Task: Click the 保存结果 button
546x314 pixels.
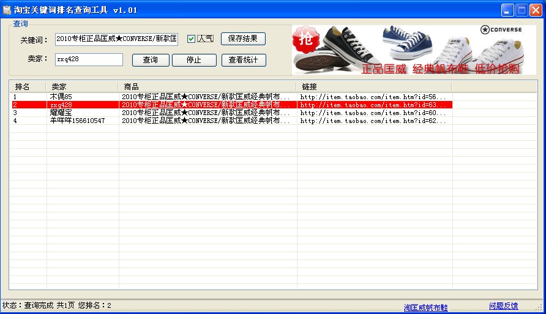Action: pos(243,39)
